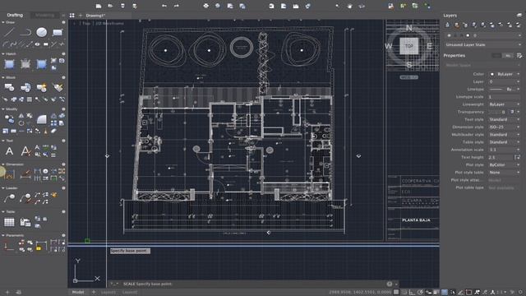
Task: Click the Insert Block icon
Action: click(9, 88)
